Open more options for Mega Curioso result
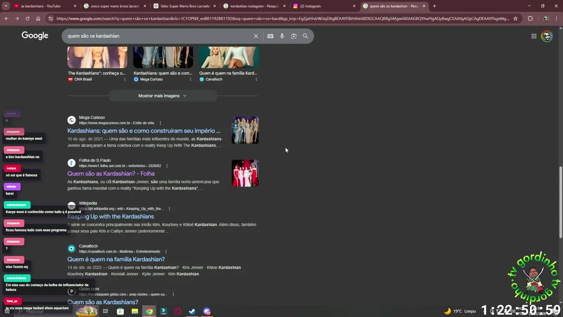The width and height of the screenshot is (563, 317). pos(160,123)
